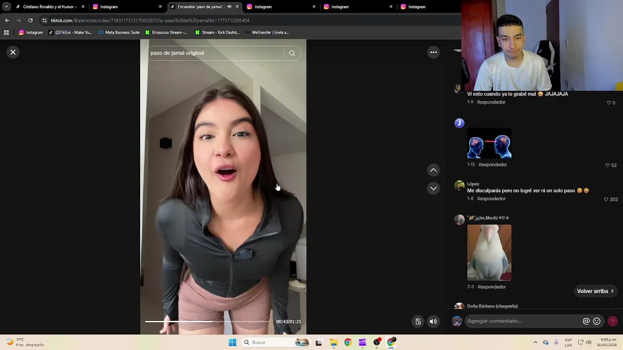Like López's comment with heart icon
Image resolution: width=623 pixels, height=350 pixels.
pos(606,199)
